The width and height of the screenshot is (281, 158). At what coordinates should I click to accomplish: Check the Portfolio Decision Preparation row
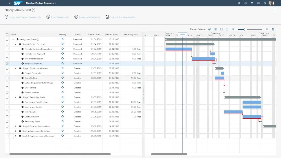[x=7, y=49]
